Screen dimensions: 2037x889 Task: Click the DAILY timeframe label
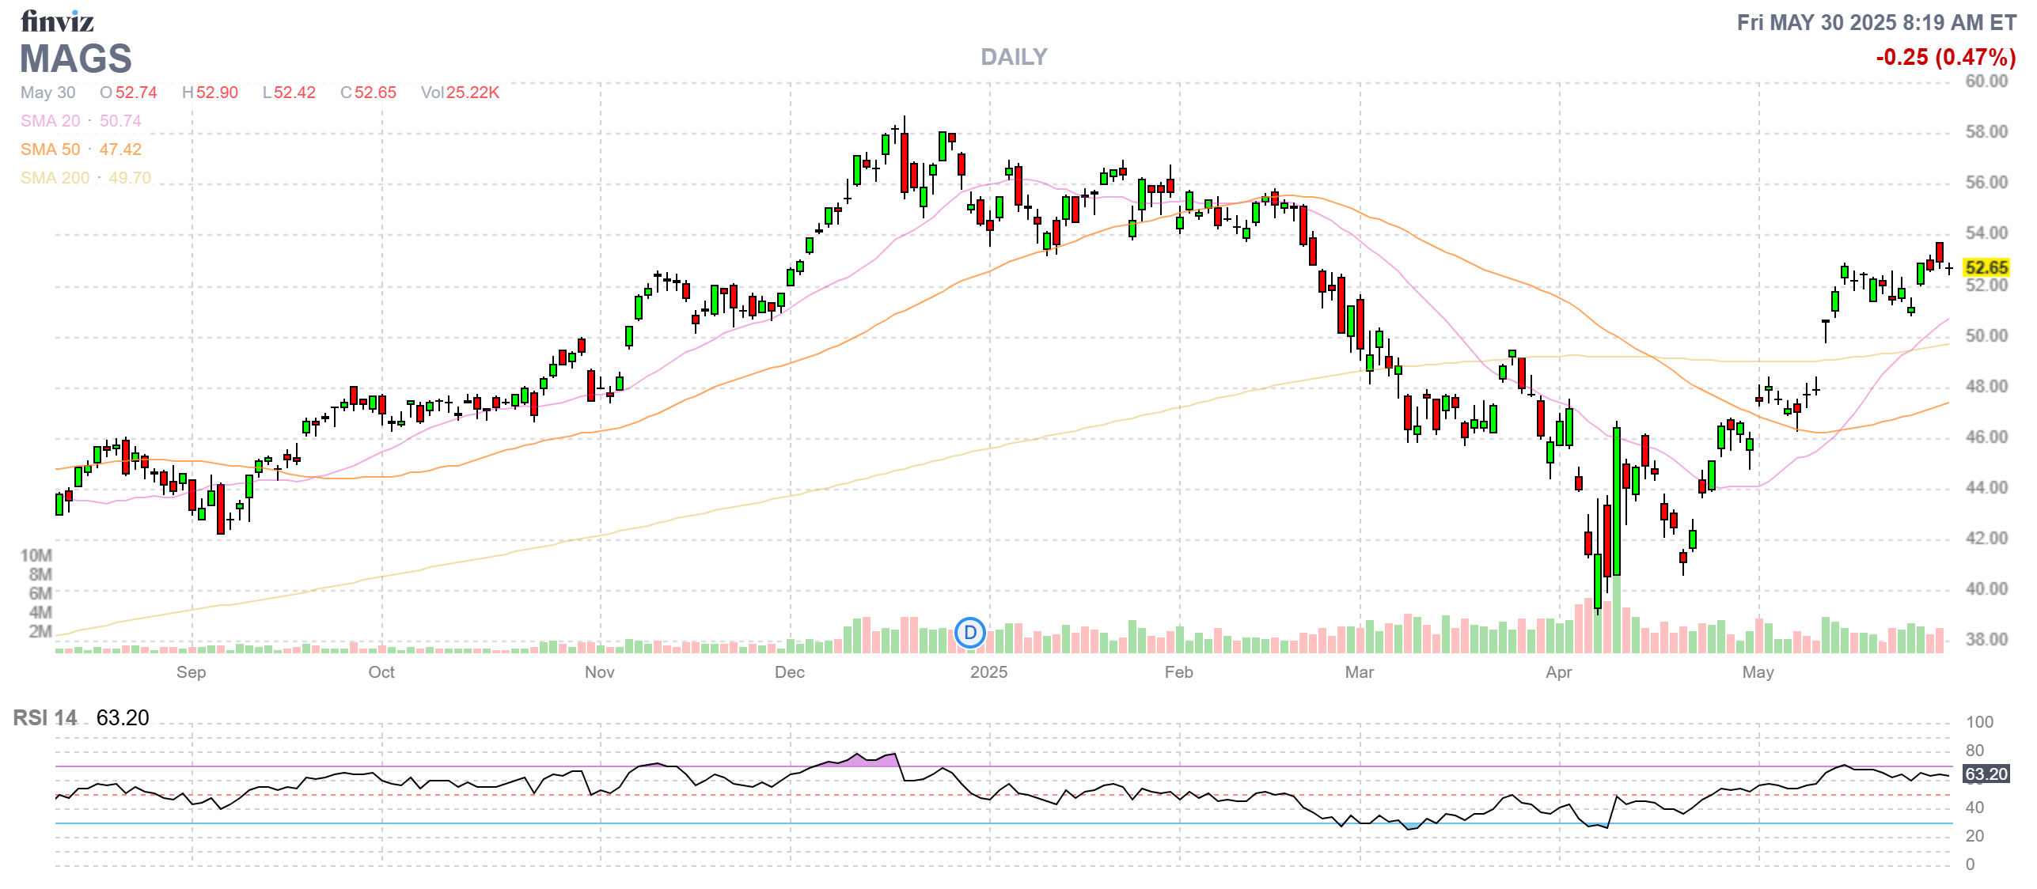point(1013,57)
